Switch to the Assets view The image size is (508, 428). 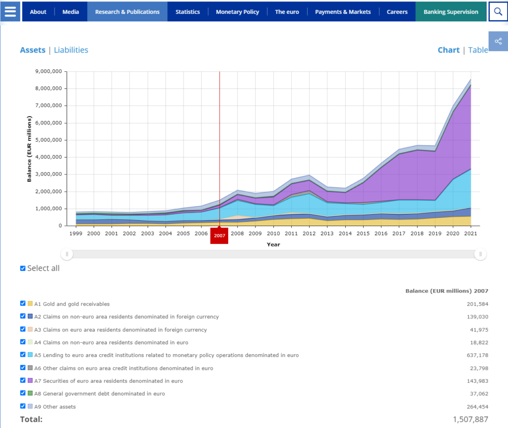coord(33,50)
